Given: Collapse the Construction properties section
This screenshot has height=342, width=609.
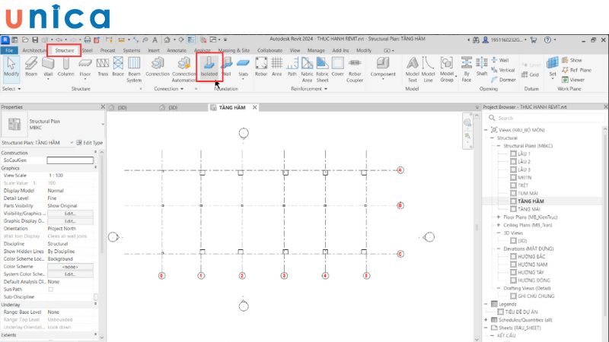Looking at the screenshot, I should tap(96, 153).
